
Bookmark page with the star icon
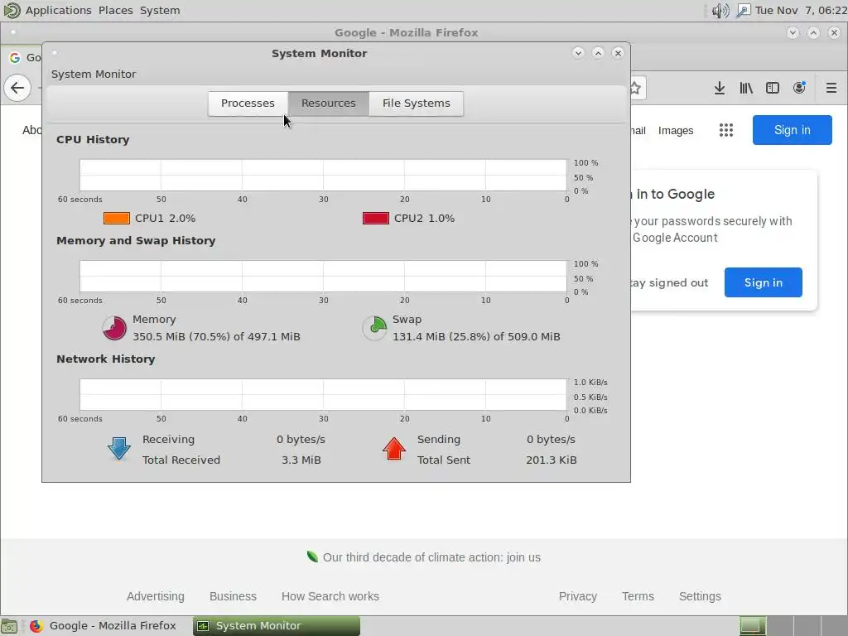[x=635, y=88]
